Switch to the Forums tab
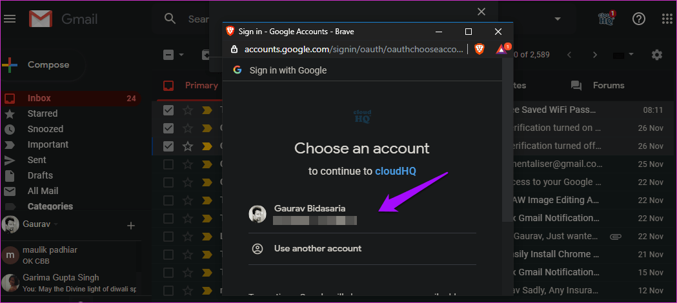This screenshot has width=677, height=303. [x=598, y=85]
